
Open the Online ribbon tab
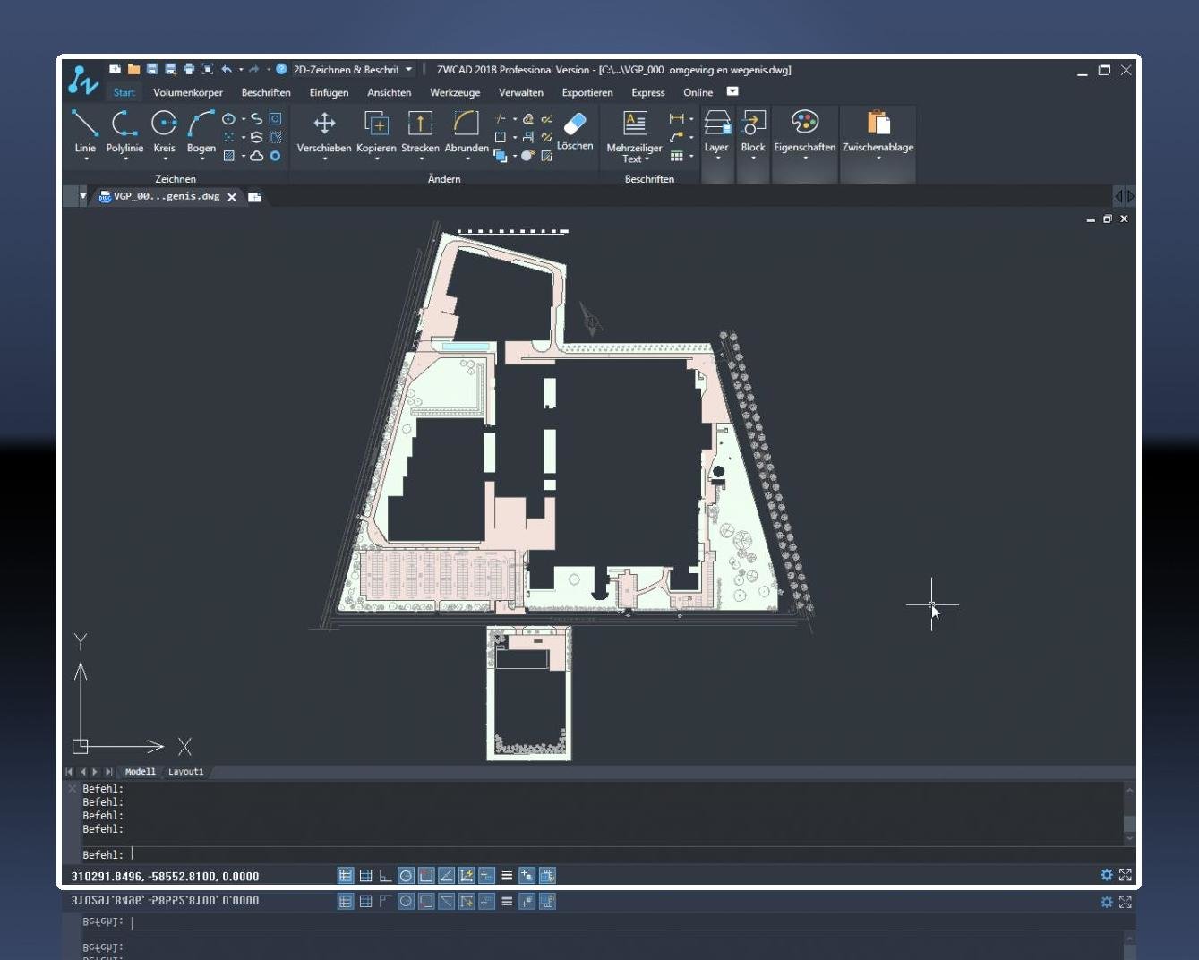698,92
